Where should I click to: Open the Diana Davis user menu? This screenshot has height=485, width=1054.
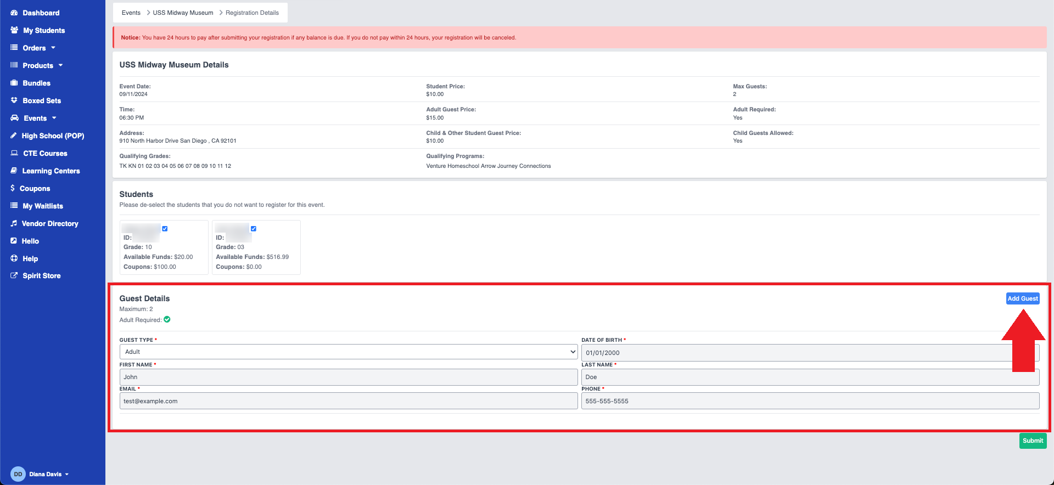click(x=49, y=474)
